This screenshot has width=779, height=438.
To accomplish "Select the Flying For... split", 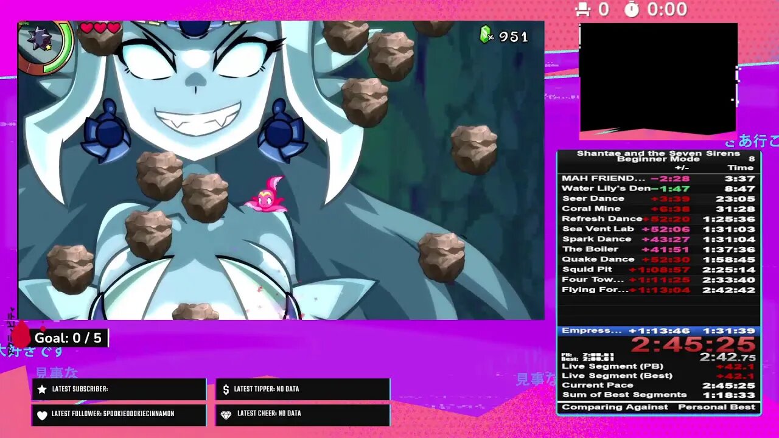I will click(x=658, y=290).
